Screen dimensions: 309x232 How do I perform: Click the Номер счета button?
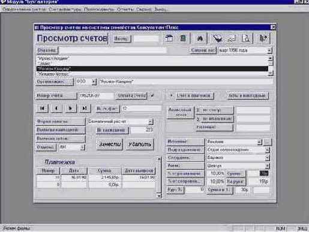click(56, 95)
